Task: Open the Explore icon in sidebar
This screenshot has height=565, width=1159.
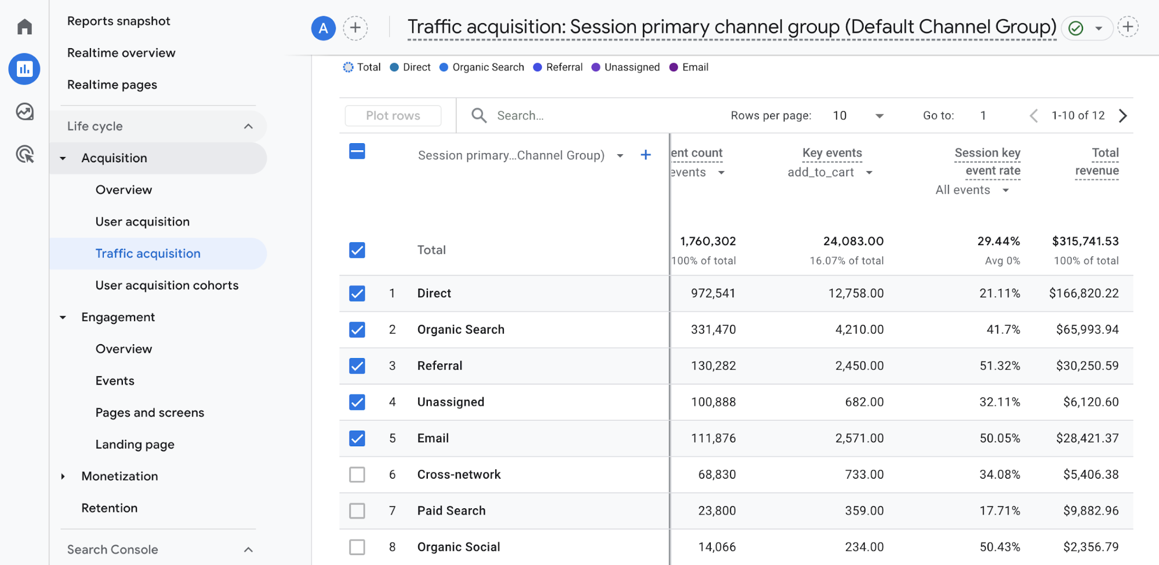Action: click(24, 111)
